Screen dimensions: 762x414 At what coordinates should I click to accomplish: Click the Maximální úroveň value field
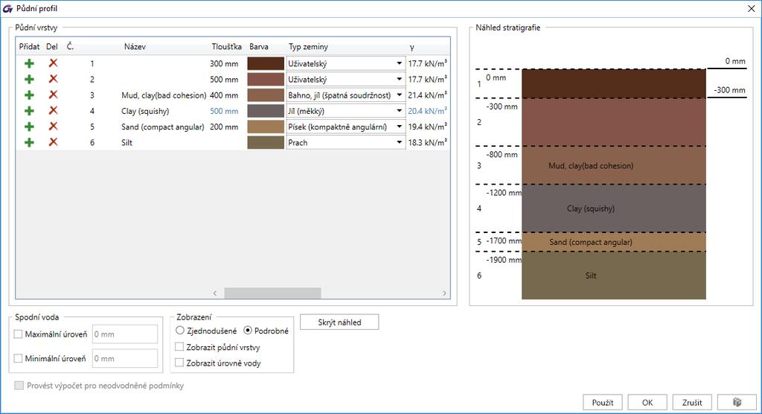[125, 334]
